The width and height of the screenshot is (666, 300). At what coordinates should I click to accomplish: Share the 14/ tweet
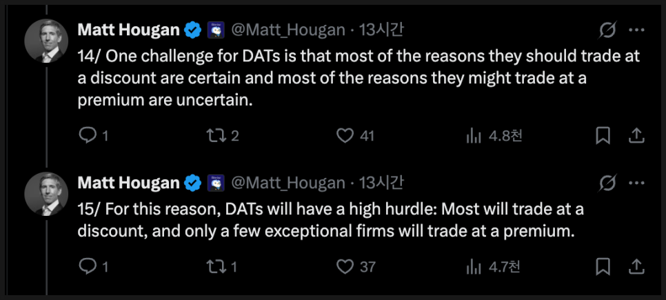pos(636,136)
